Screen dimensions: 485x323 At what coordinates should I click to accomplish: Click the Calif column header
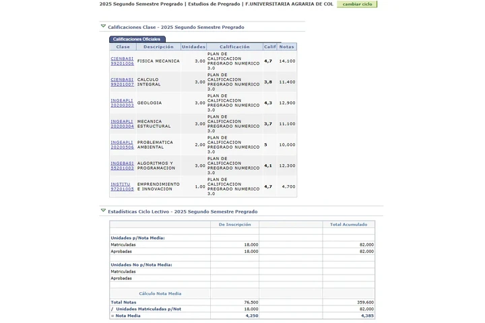(x=269, y=47)
